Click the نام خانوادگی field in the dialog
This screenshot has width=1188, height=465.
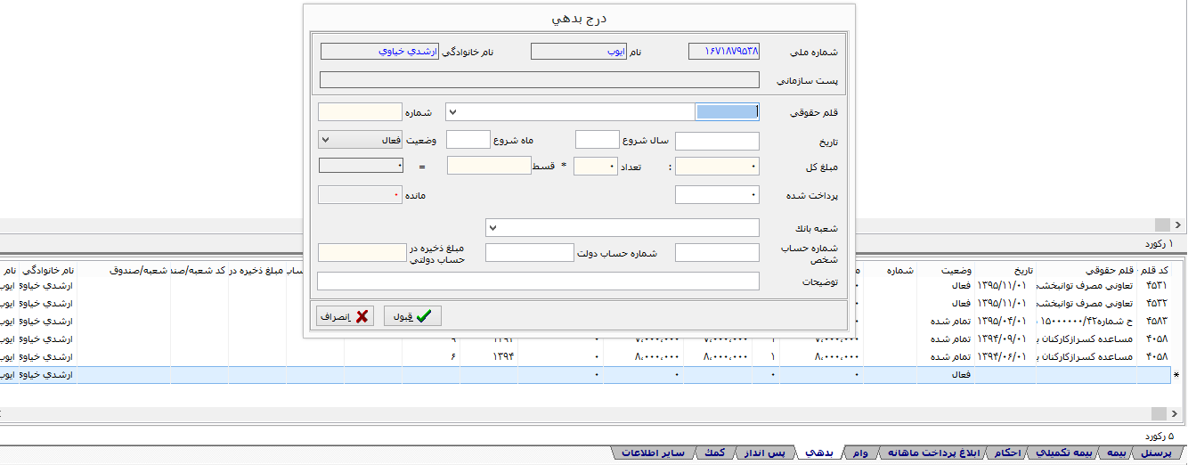[x=379, y=52]
